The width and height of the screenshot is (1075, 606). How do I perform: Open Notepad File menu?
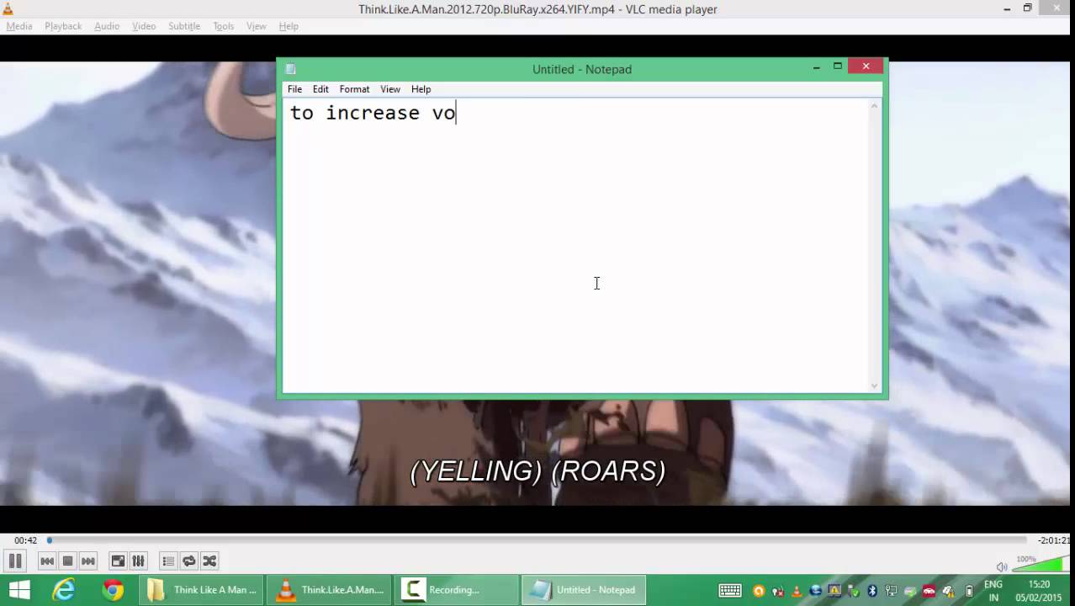coord(294,89)
